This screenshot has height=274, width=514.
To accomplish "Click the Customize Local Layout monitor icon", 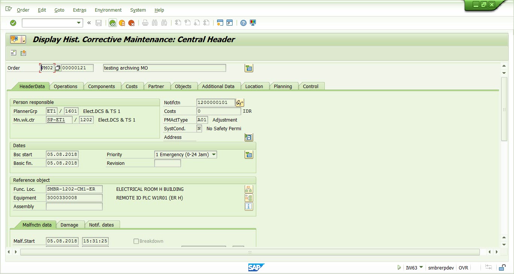I will [253, 23].
